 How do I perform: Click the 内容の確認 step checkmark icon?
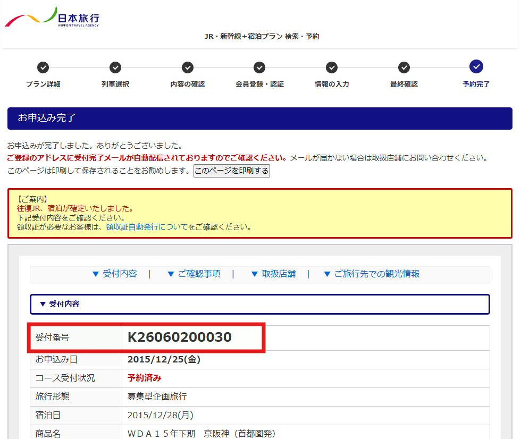[187, 67]
